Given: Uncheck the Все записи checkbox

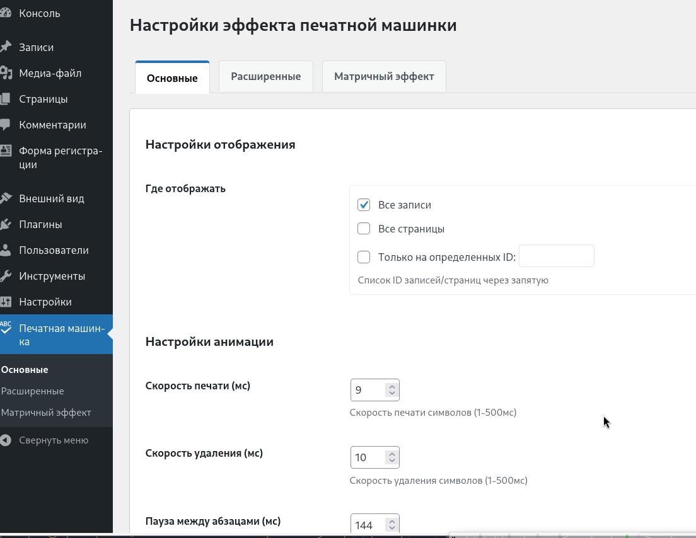Looking at the screenshot, I should pos(364,205).
